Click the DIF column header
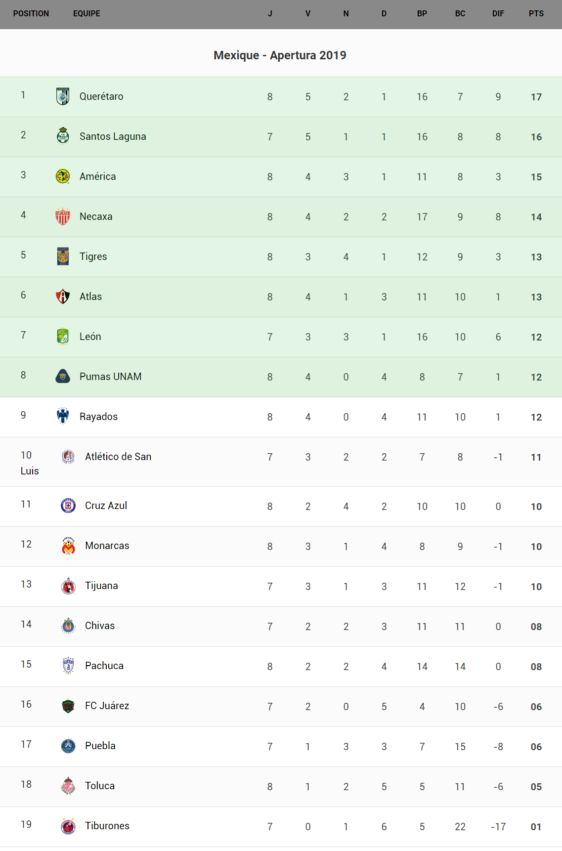The width and height of the screenshot is (562, 851). pos(498,14)
